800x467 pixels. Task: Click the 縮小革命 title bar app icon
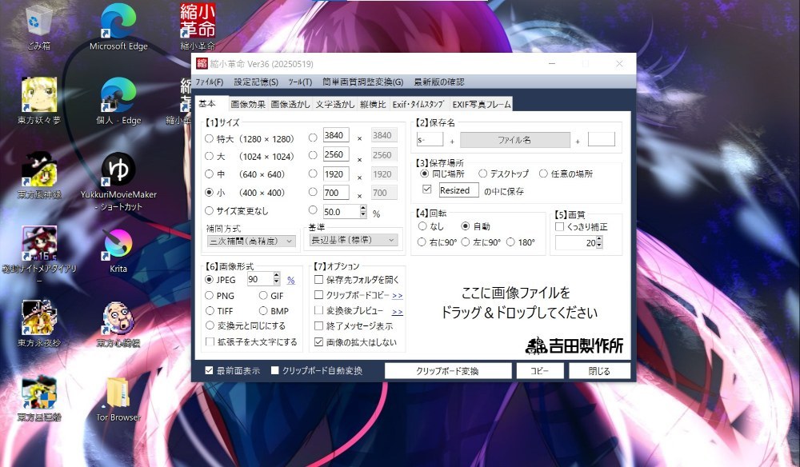(202, 64)
